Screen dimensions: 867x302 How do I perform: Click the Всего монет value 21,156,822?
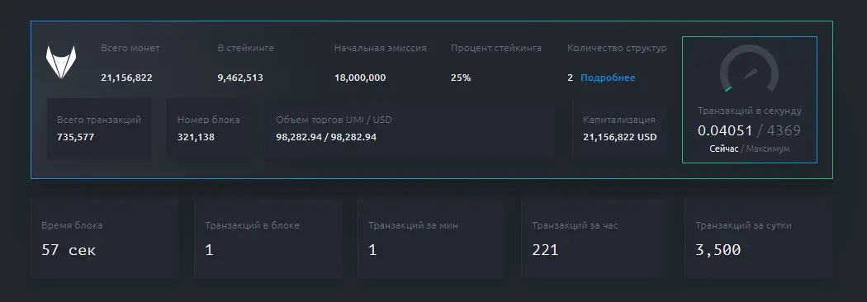click(126, 78)
